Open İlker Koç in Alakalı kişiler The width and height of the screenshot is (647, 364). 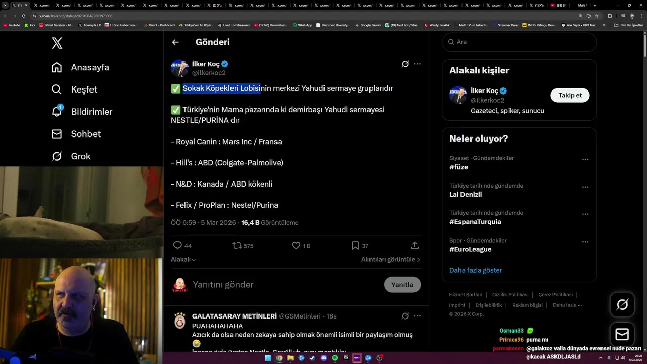pos(485,91)
